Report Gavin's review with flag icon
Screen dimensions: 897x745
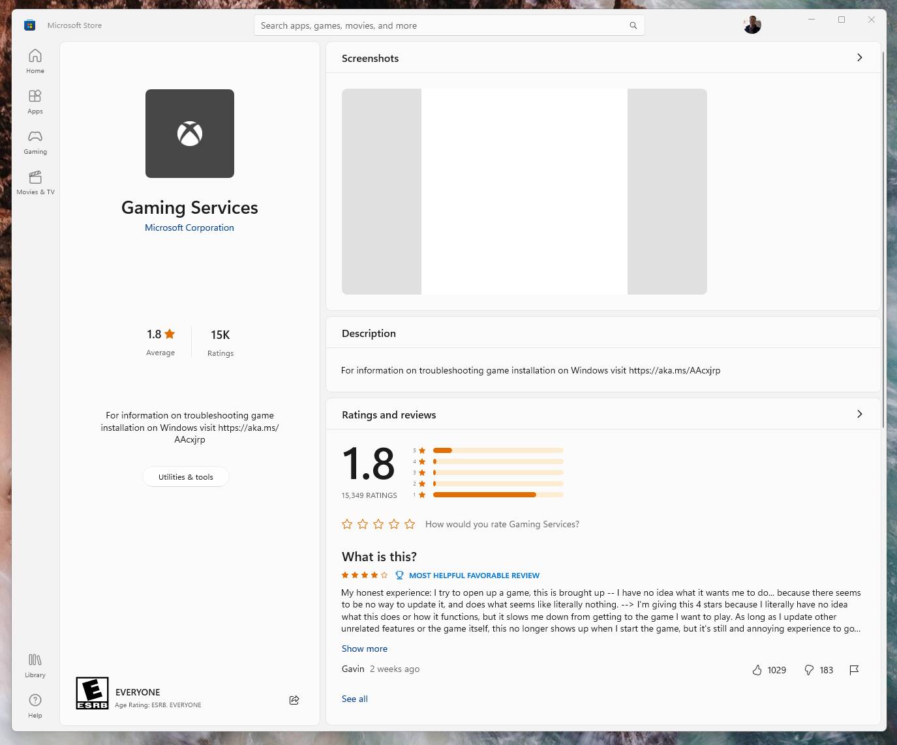(x=854, y=670)
